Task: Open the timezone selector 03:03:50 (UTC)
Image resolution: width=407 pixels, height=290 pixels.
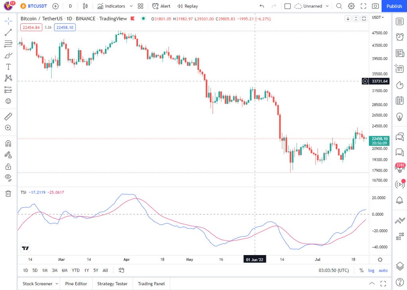Action: click(x=333, y=270)
